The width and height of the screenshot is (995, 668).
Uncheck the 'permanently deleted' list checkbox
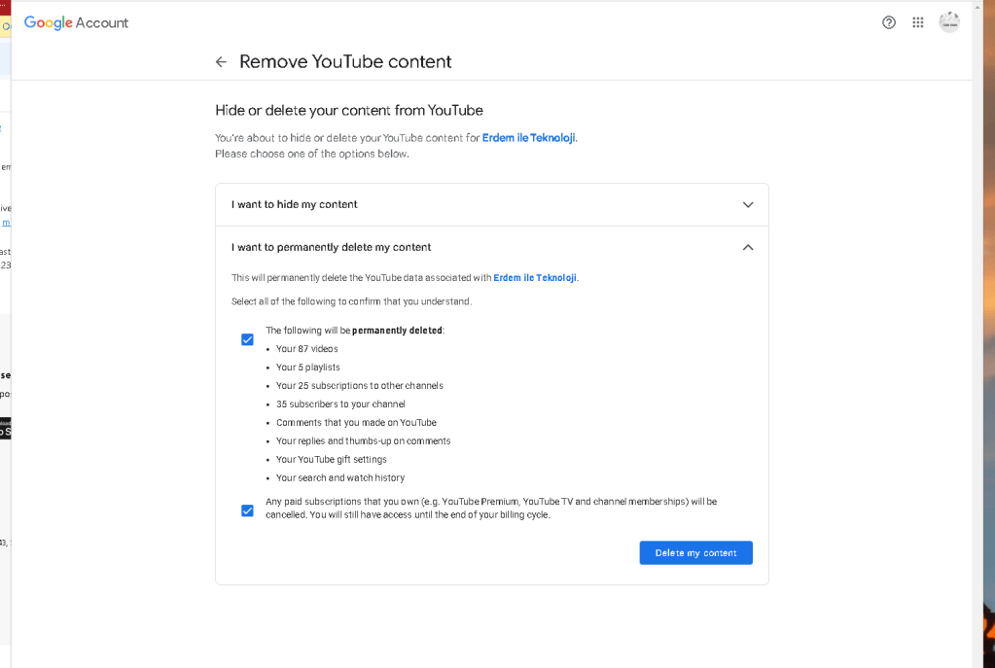tap(247, 339)
